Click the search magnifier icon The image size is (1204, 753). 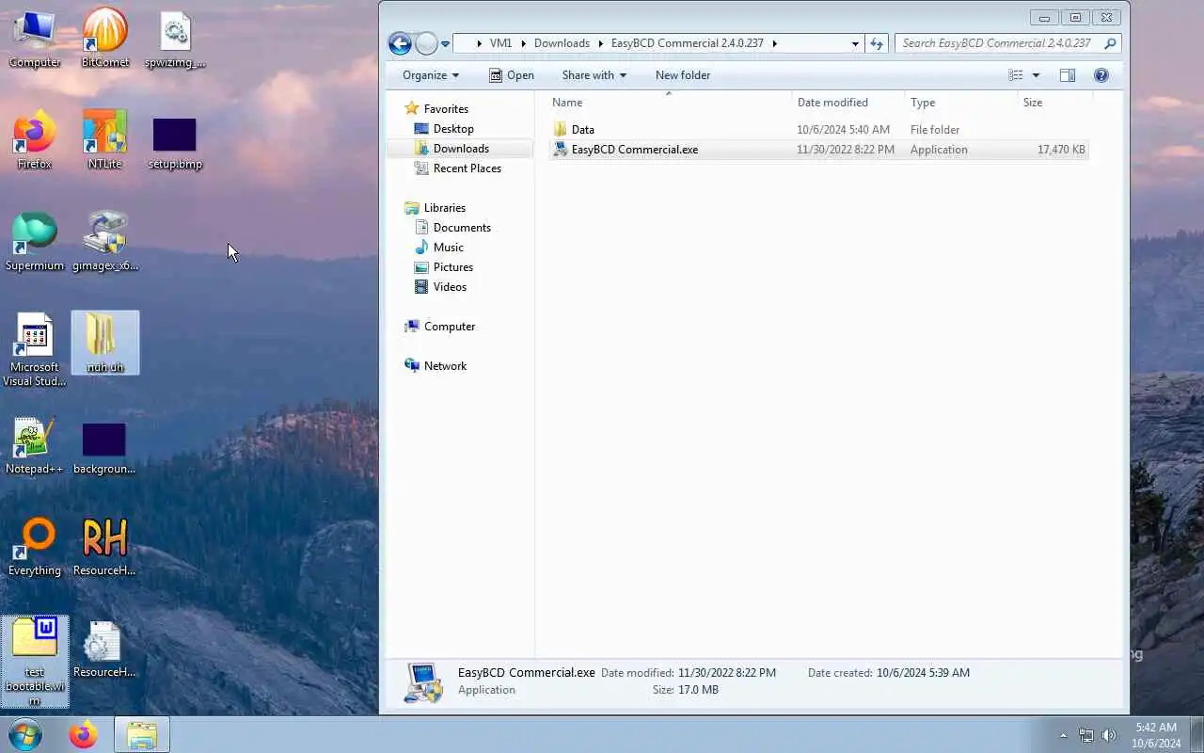pos(1110,43)
